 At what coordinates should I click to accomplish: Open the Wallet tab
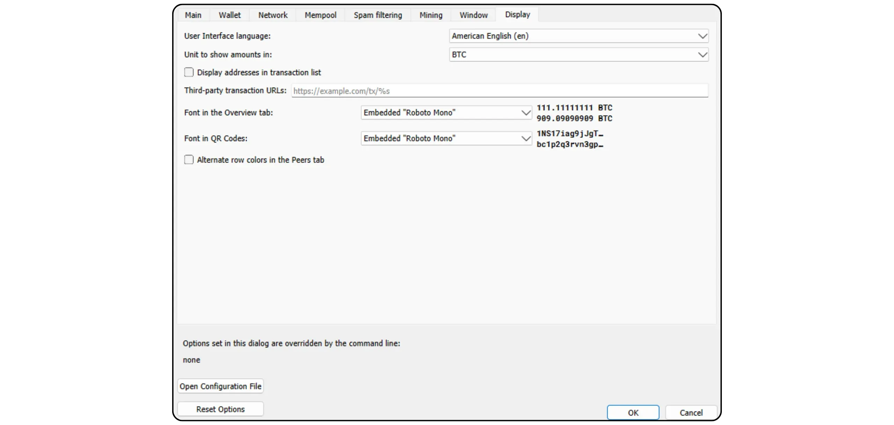(229, 15)
